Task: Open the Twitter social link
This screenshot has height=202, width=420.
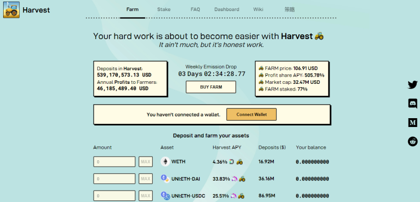Action: pyautogui.click(x=413, y=85)
